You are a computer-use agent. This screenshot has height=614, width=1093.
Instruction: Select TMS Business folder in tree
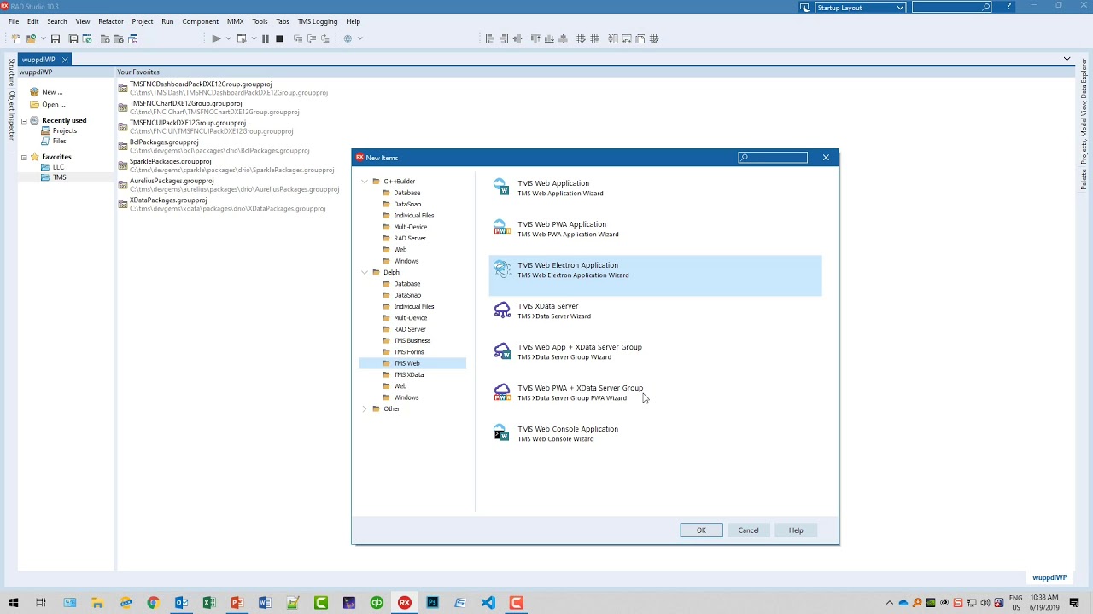[x=412, y=340]
